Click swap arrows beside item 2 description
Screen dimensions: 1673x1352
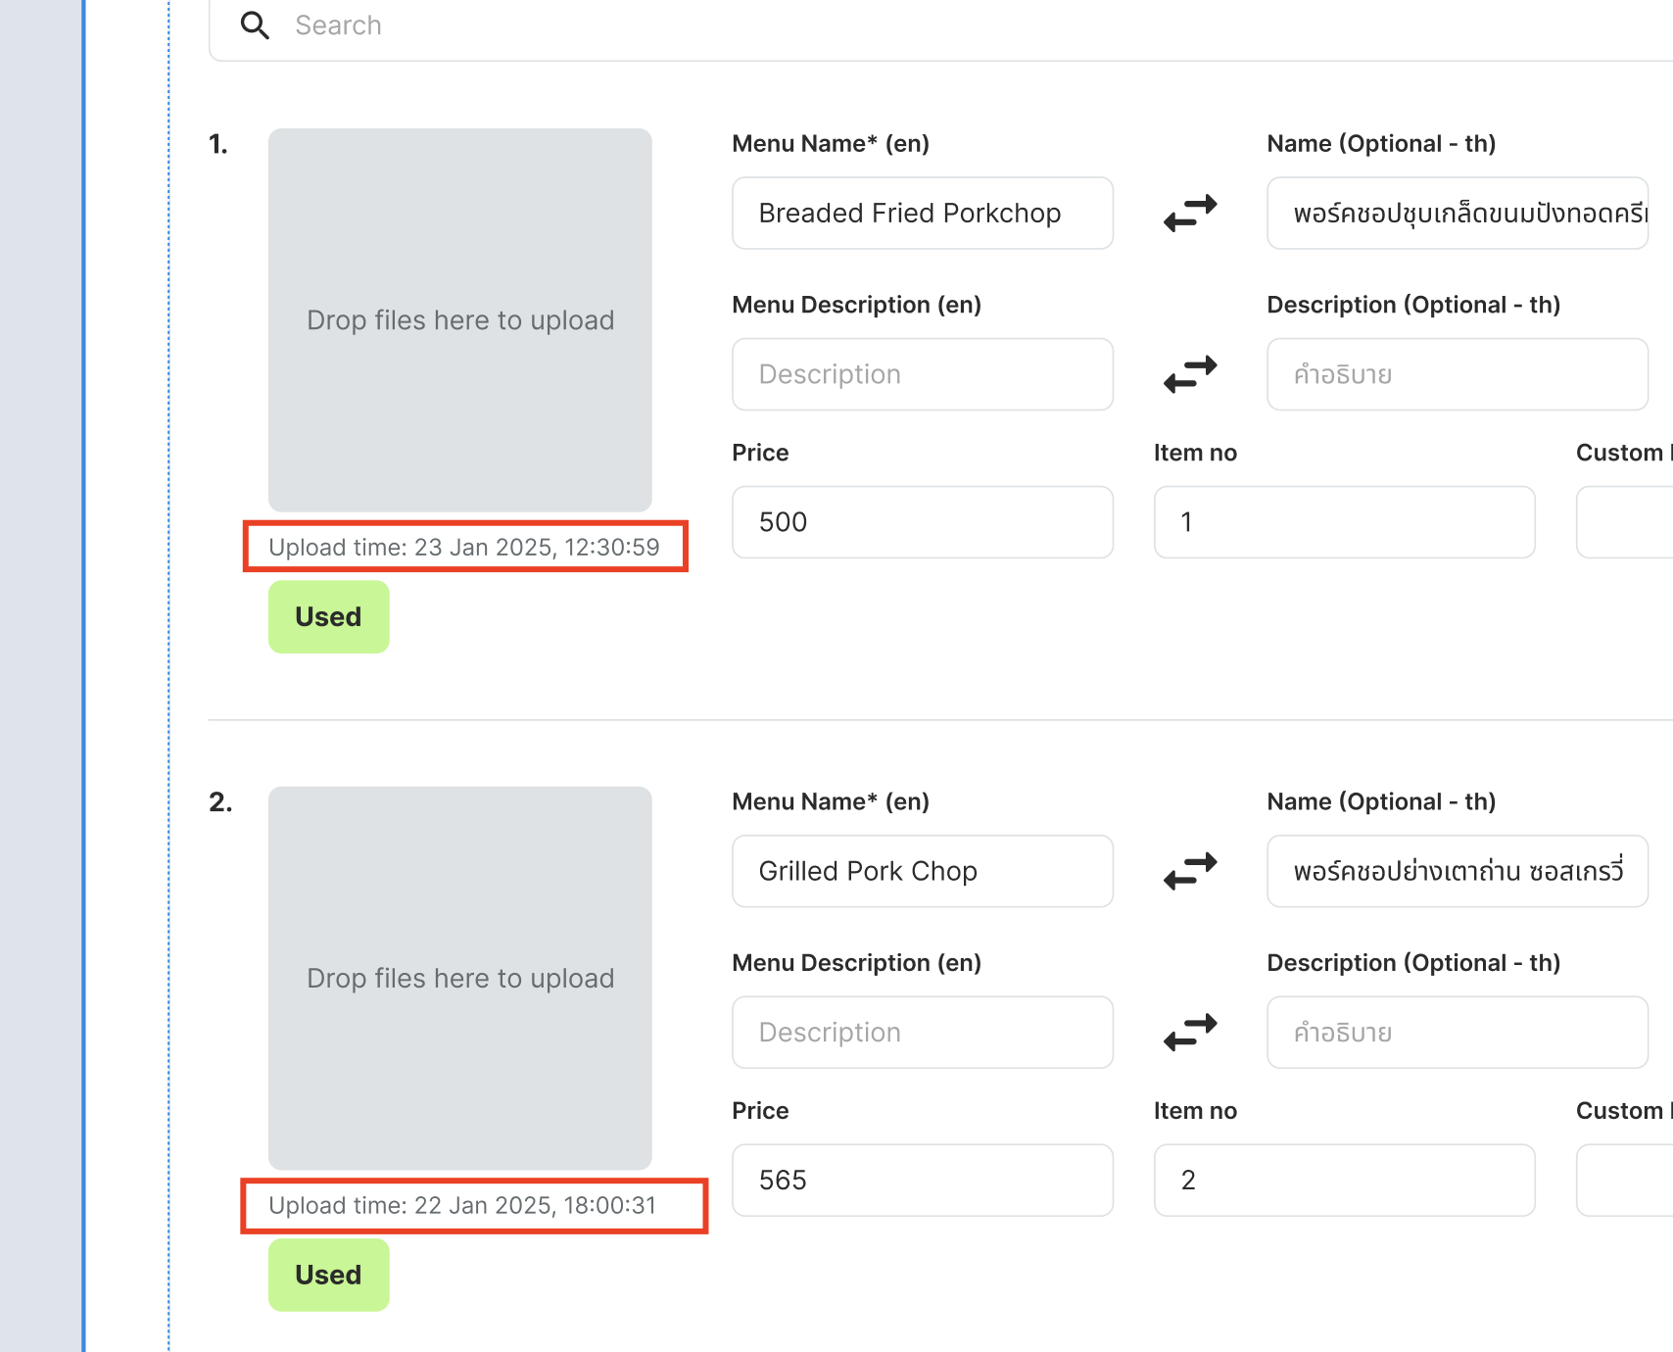point(1190,1033)
